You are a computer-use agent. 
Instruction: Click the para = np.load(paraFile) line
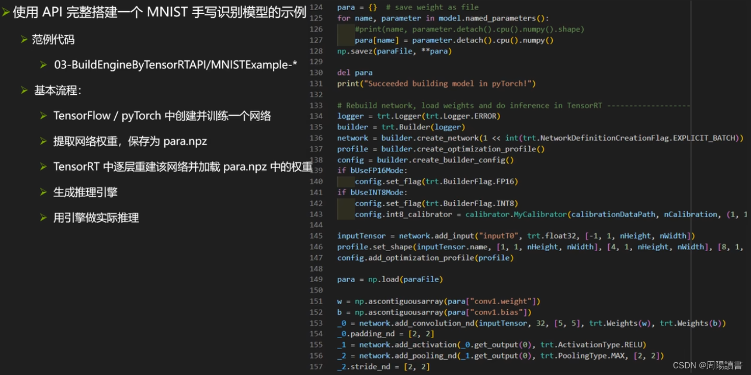[390, 279]
